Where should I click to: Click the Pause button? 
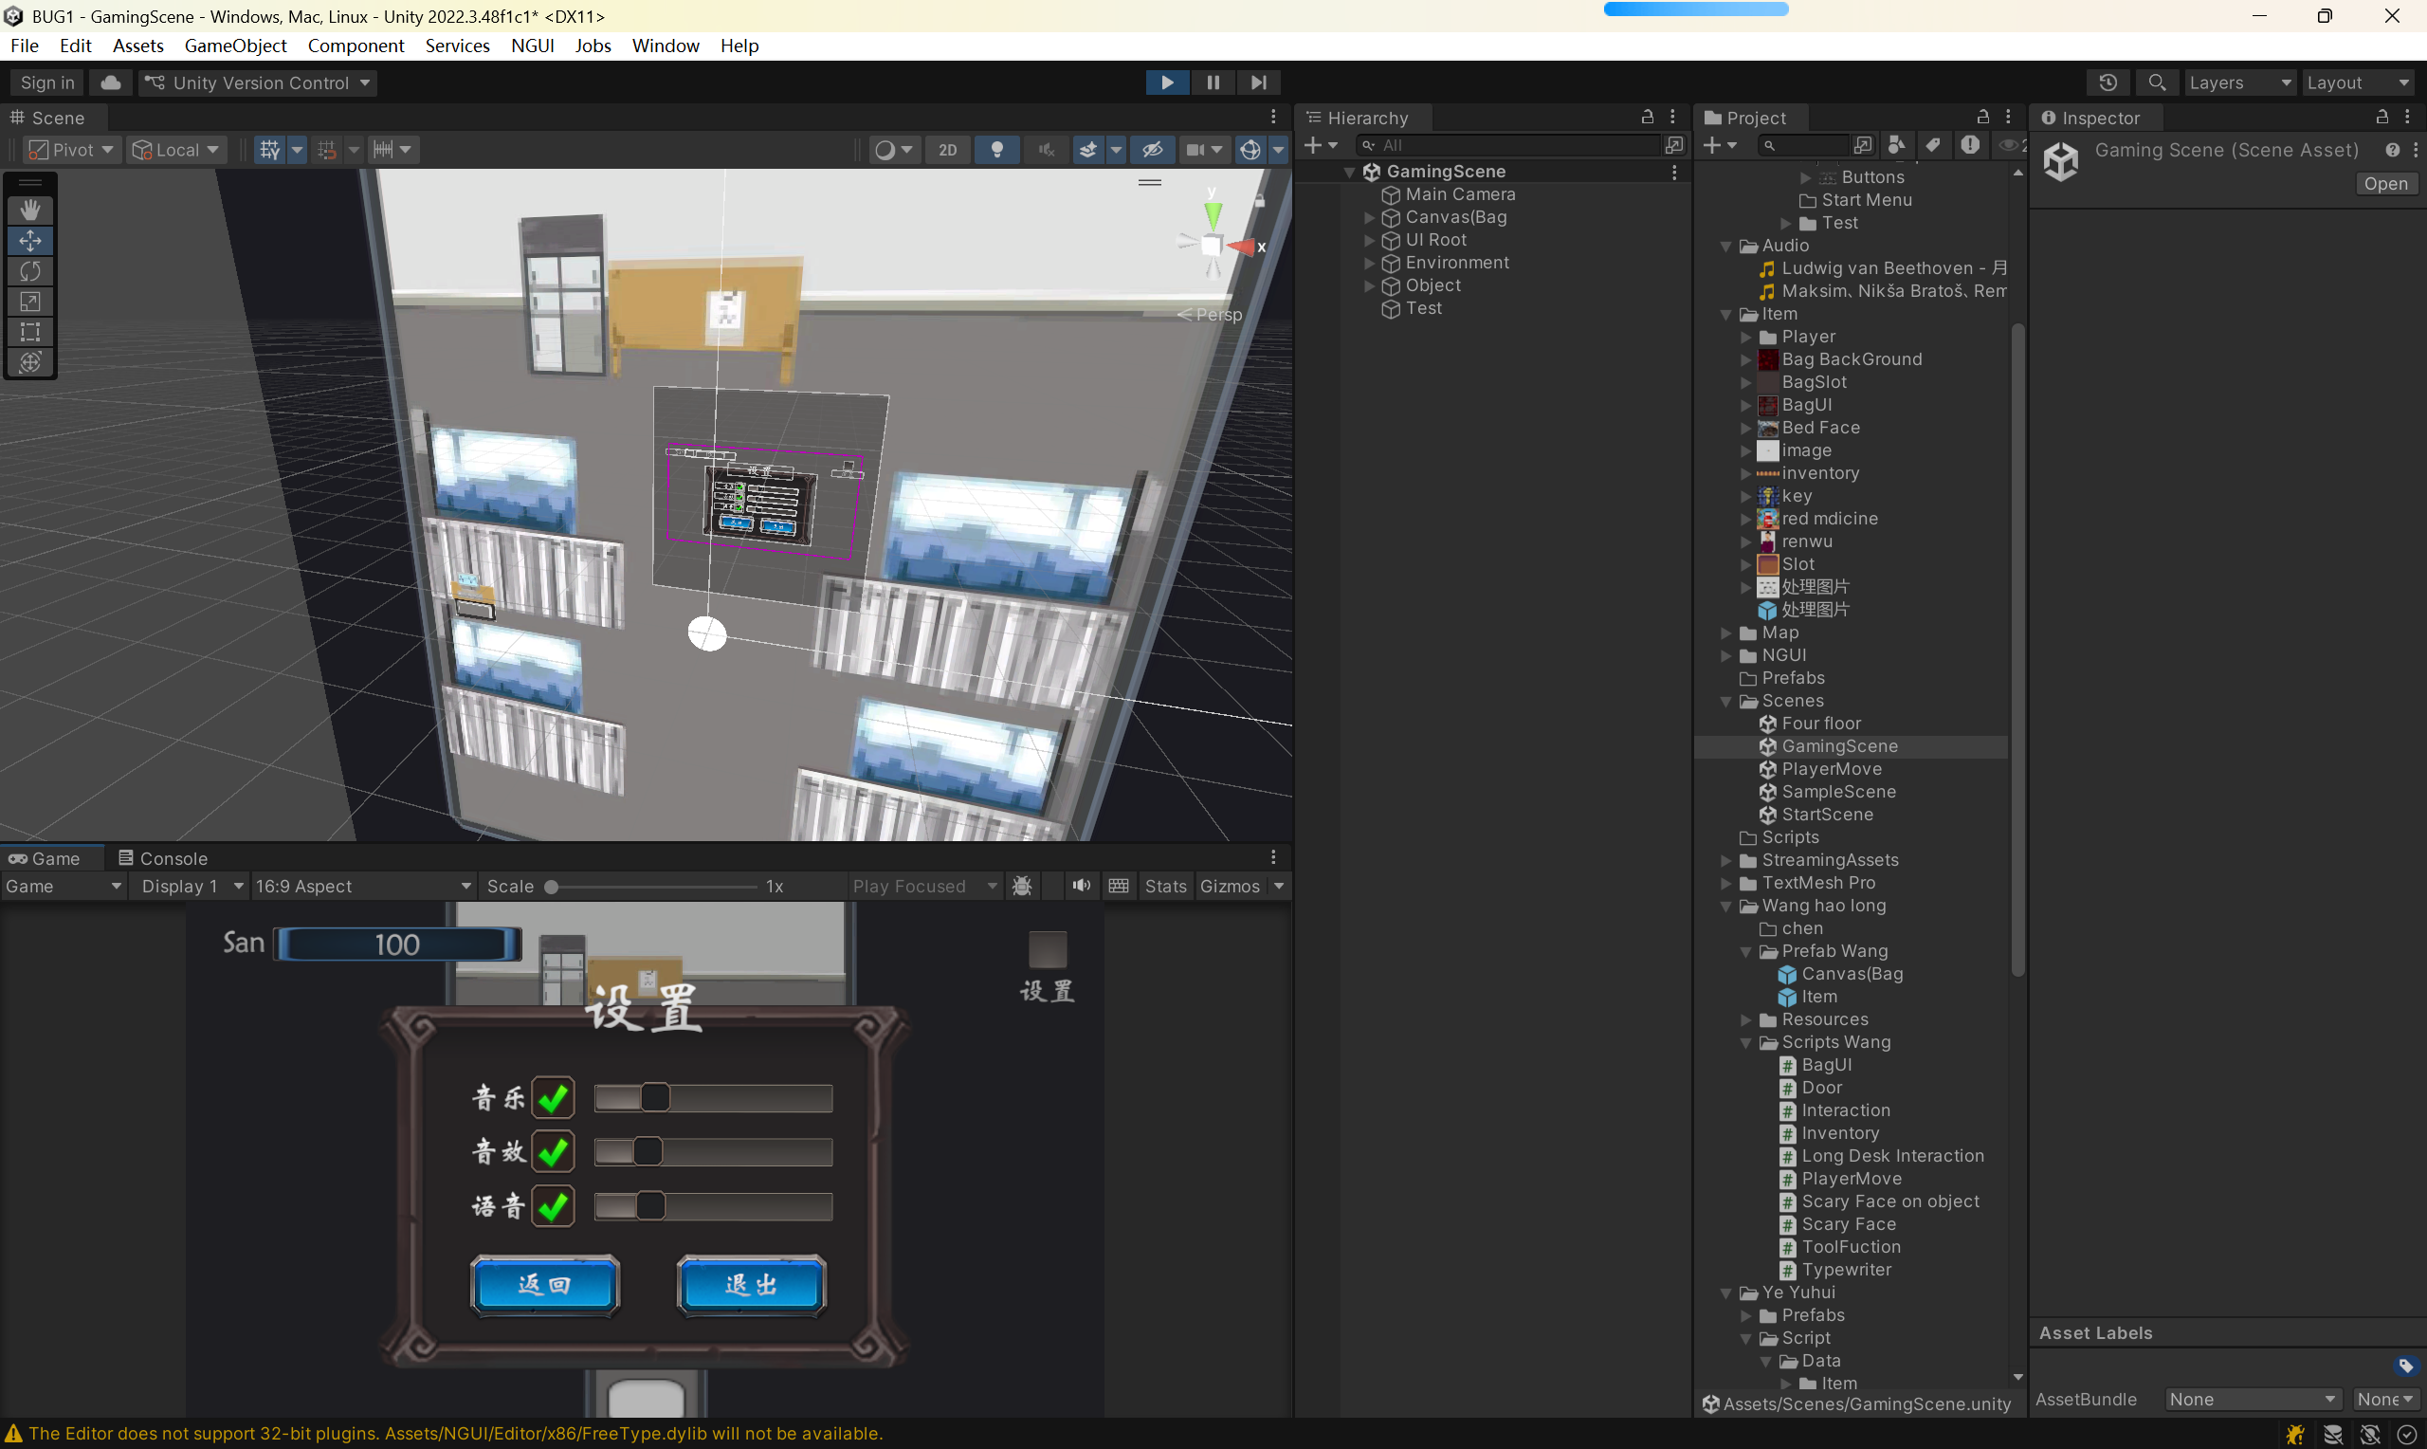click(x=1212, y=83)
